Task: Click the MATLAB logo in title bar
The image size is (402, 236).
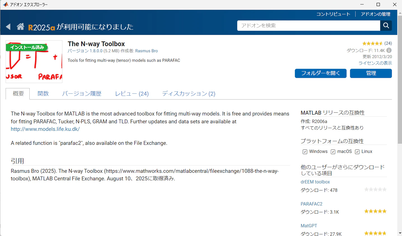Action: [x=5, y=4]
